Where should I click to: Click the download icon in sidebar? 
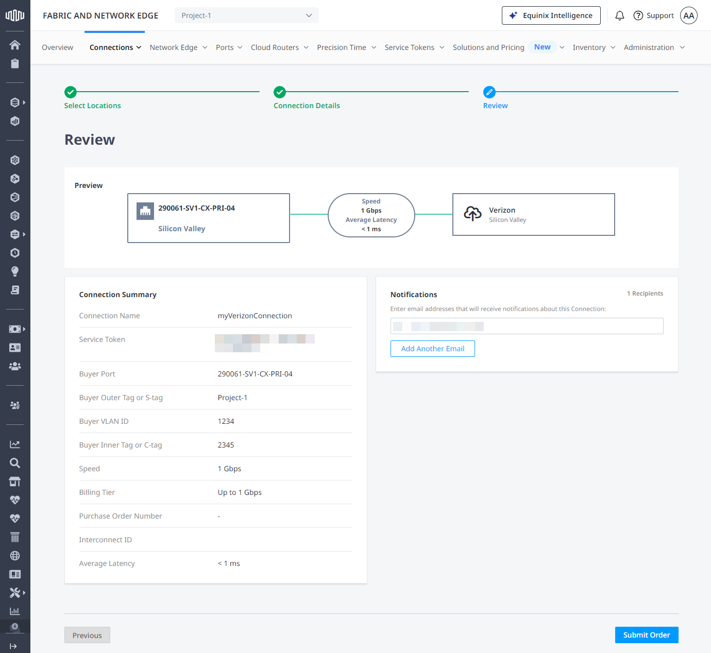click(15, 627)
